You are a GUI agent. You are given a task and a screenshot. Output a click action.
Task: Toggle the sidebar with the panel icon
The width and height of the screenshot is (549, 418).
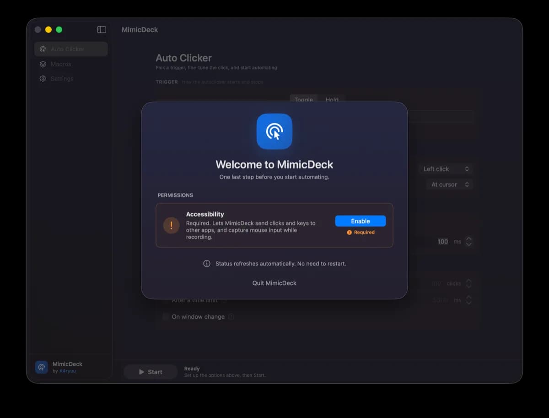tap(102, 30)
